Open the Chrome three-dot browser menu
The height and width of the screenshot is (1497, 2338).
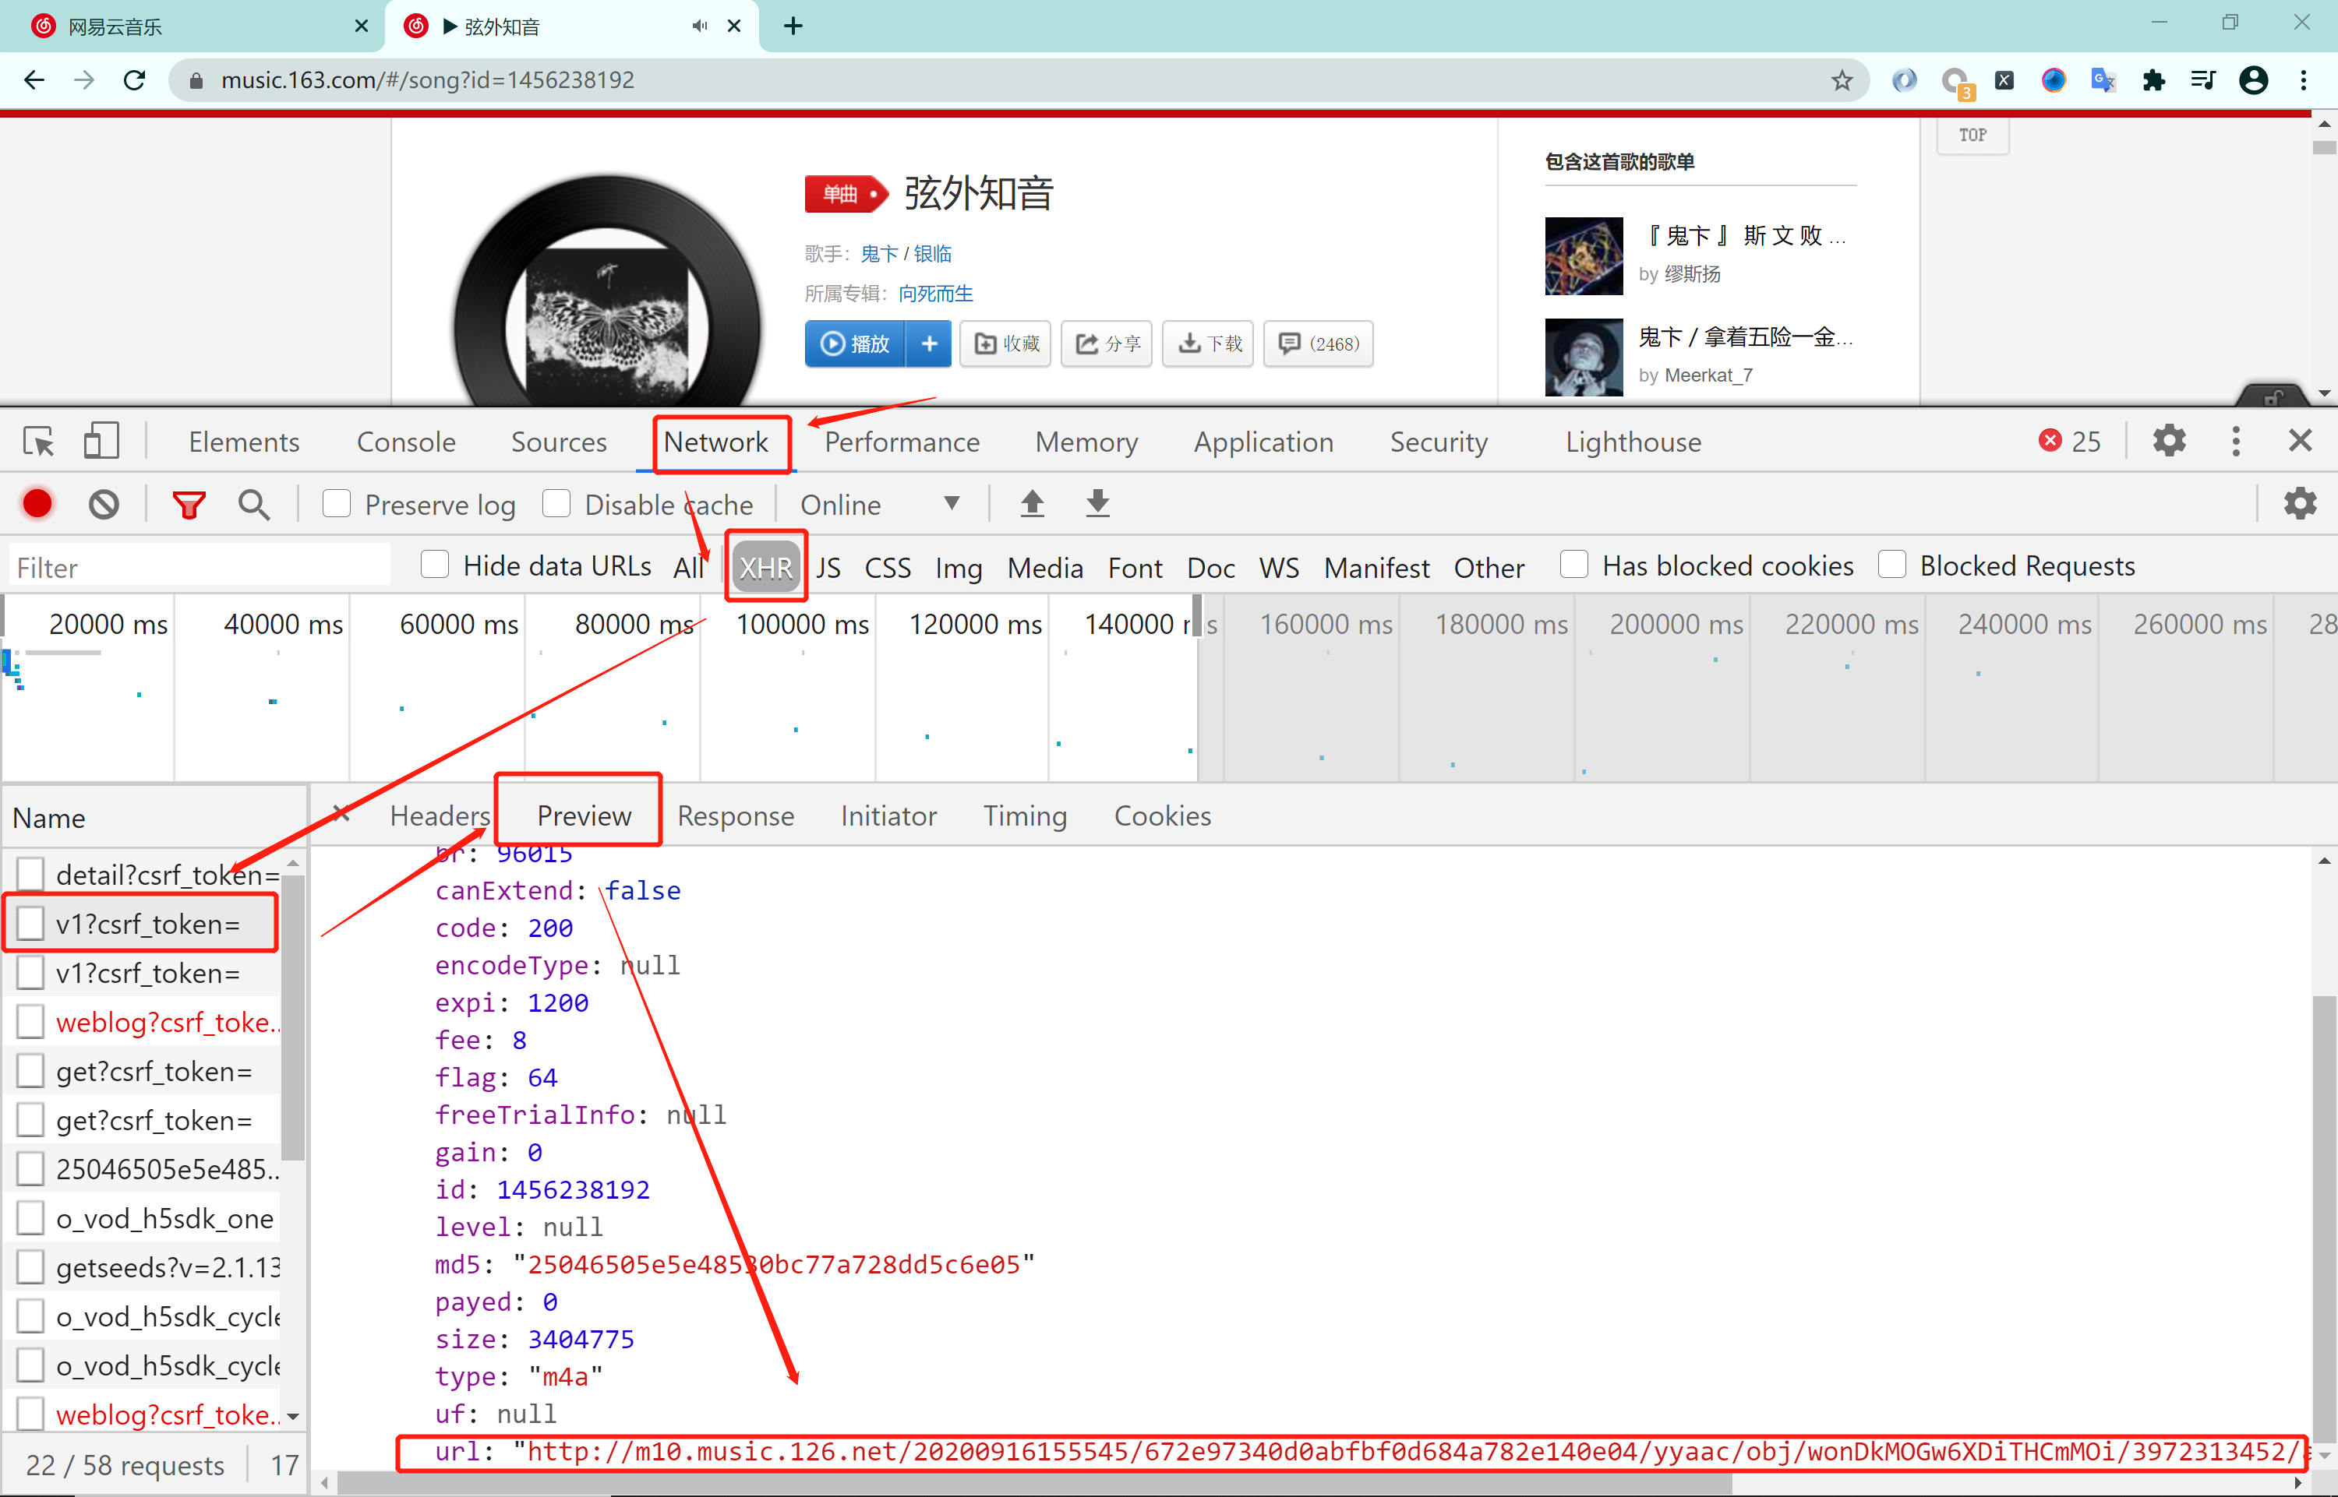(x=2303, y=79)
